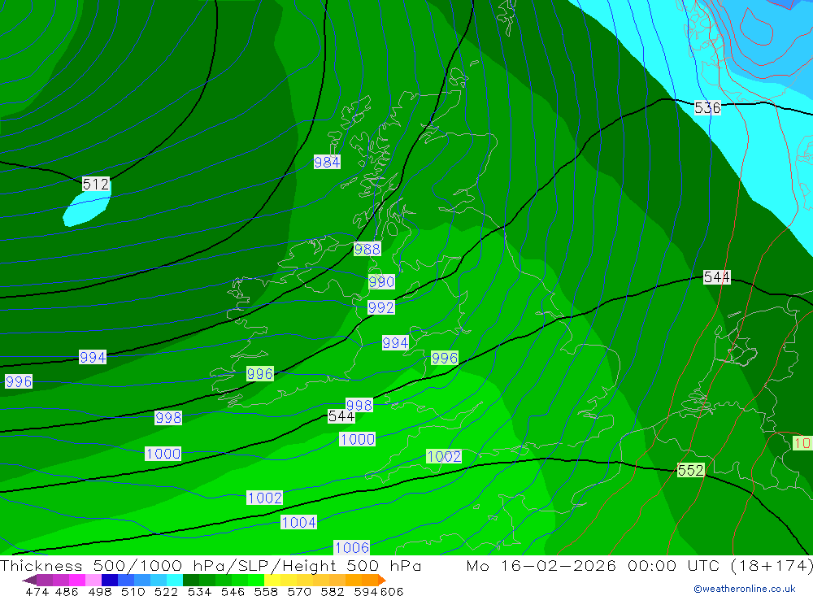Pick the bright magenta legend swatch

click(x=76, y=580)
